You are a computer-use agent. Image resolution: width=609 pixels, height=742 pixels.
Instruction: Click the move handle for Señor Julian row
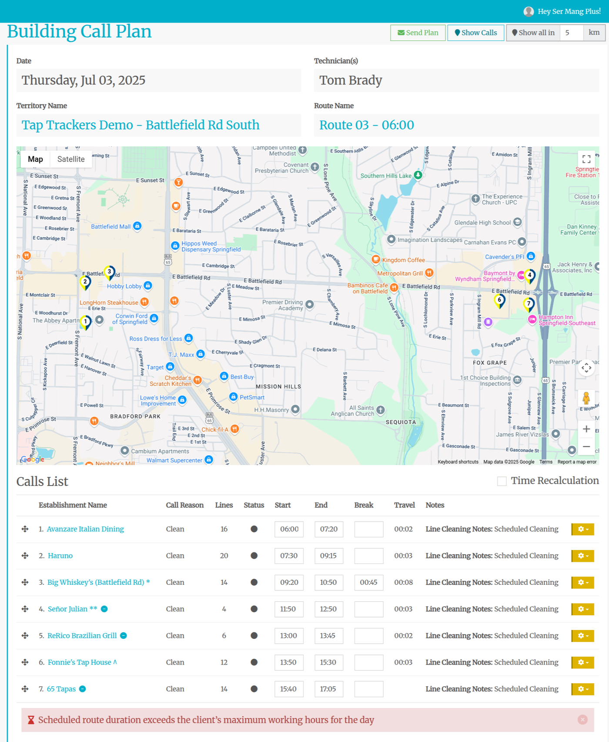25,609
